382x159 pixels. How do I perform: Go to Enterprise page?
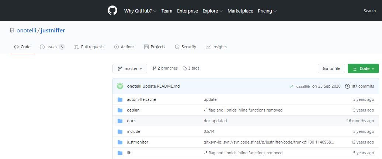point(187,11)
